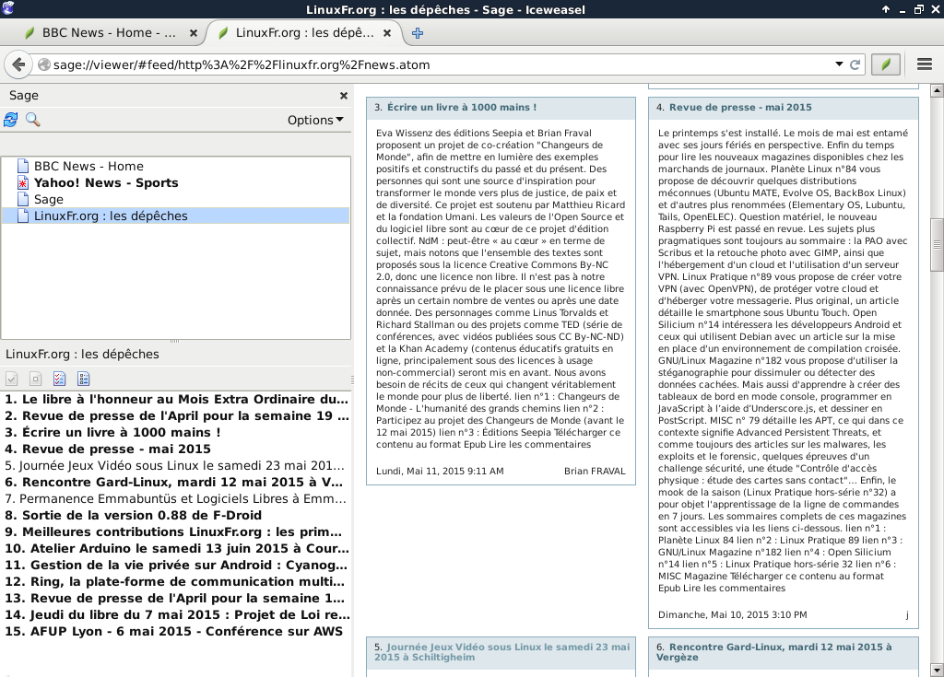This screenshot has width=944, height=677.
Task: Focus the address bar URL field
Action: (442, 64)
